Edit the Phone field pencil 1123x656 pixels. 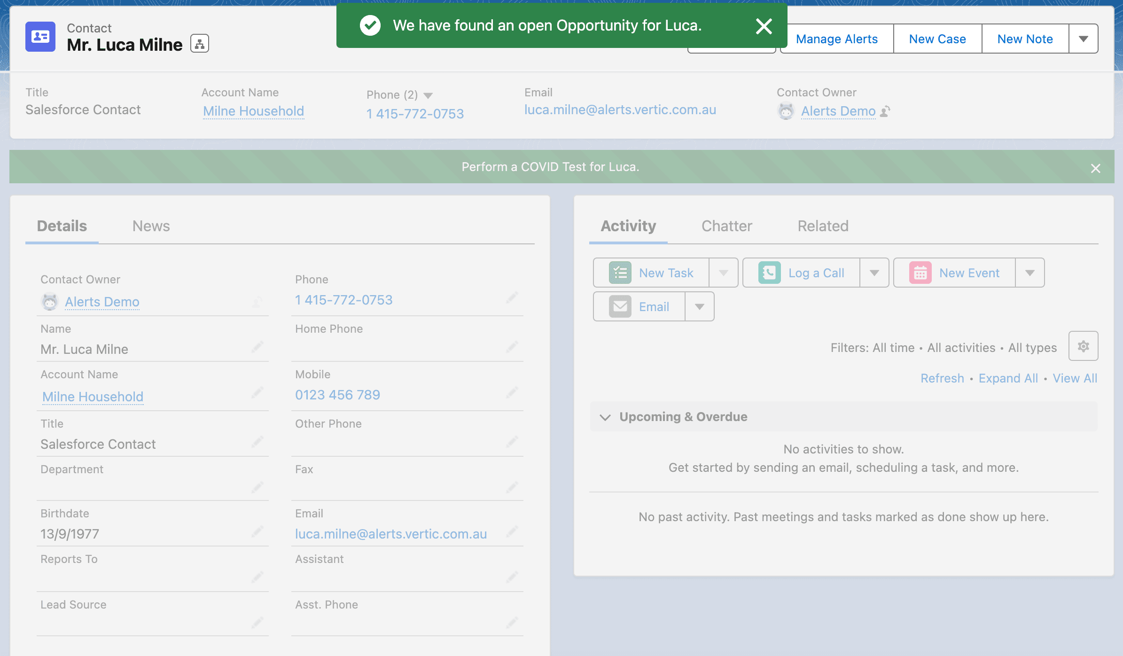tap(512, 297)
